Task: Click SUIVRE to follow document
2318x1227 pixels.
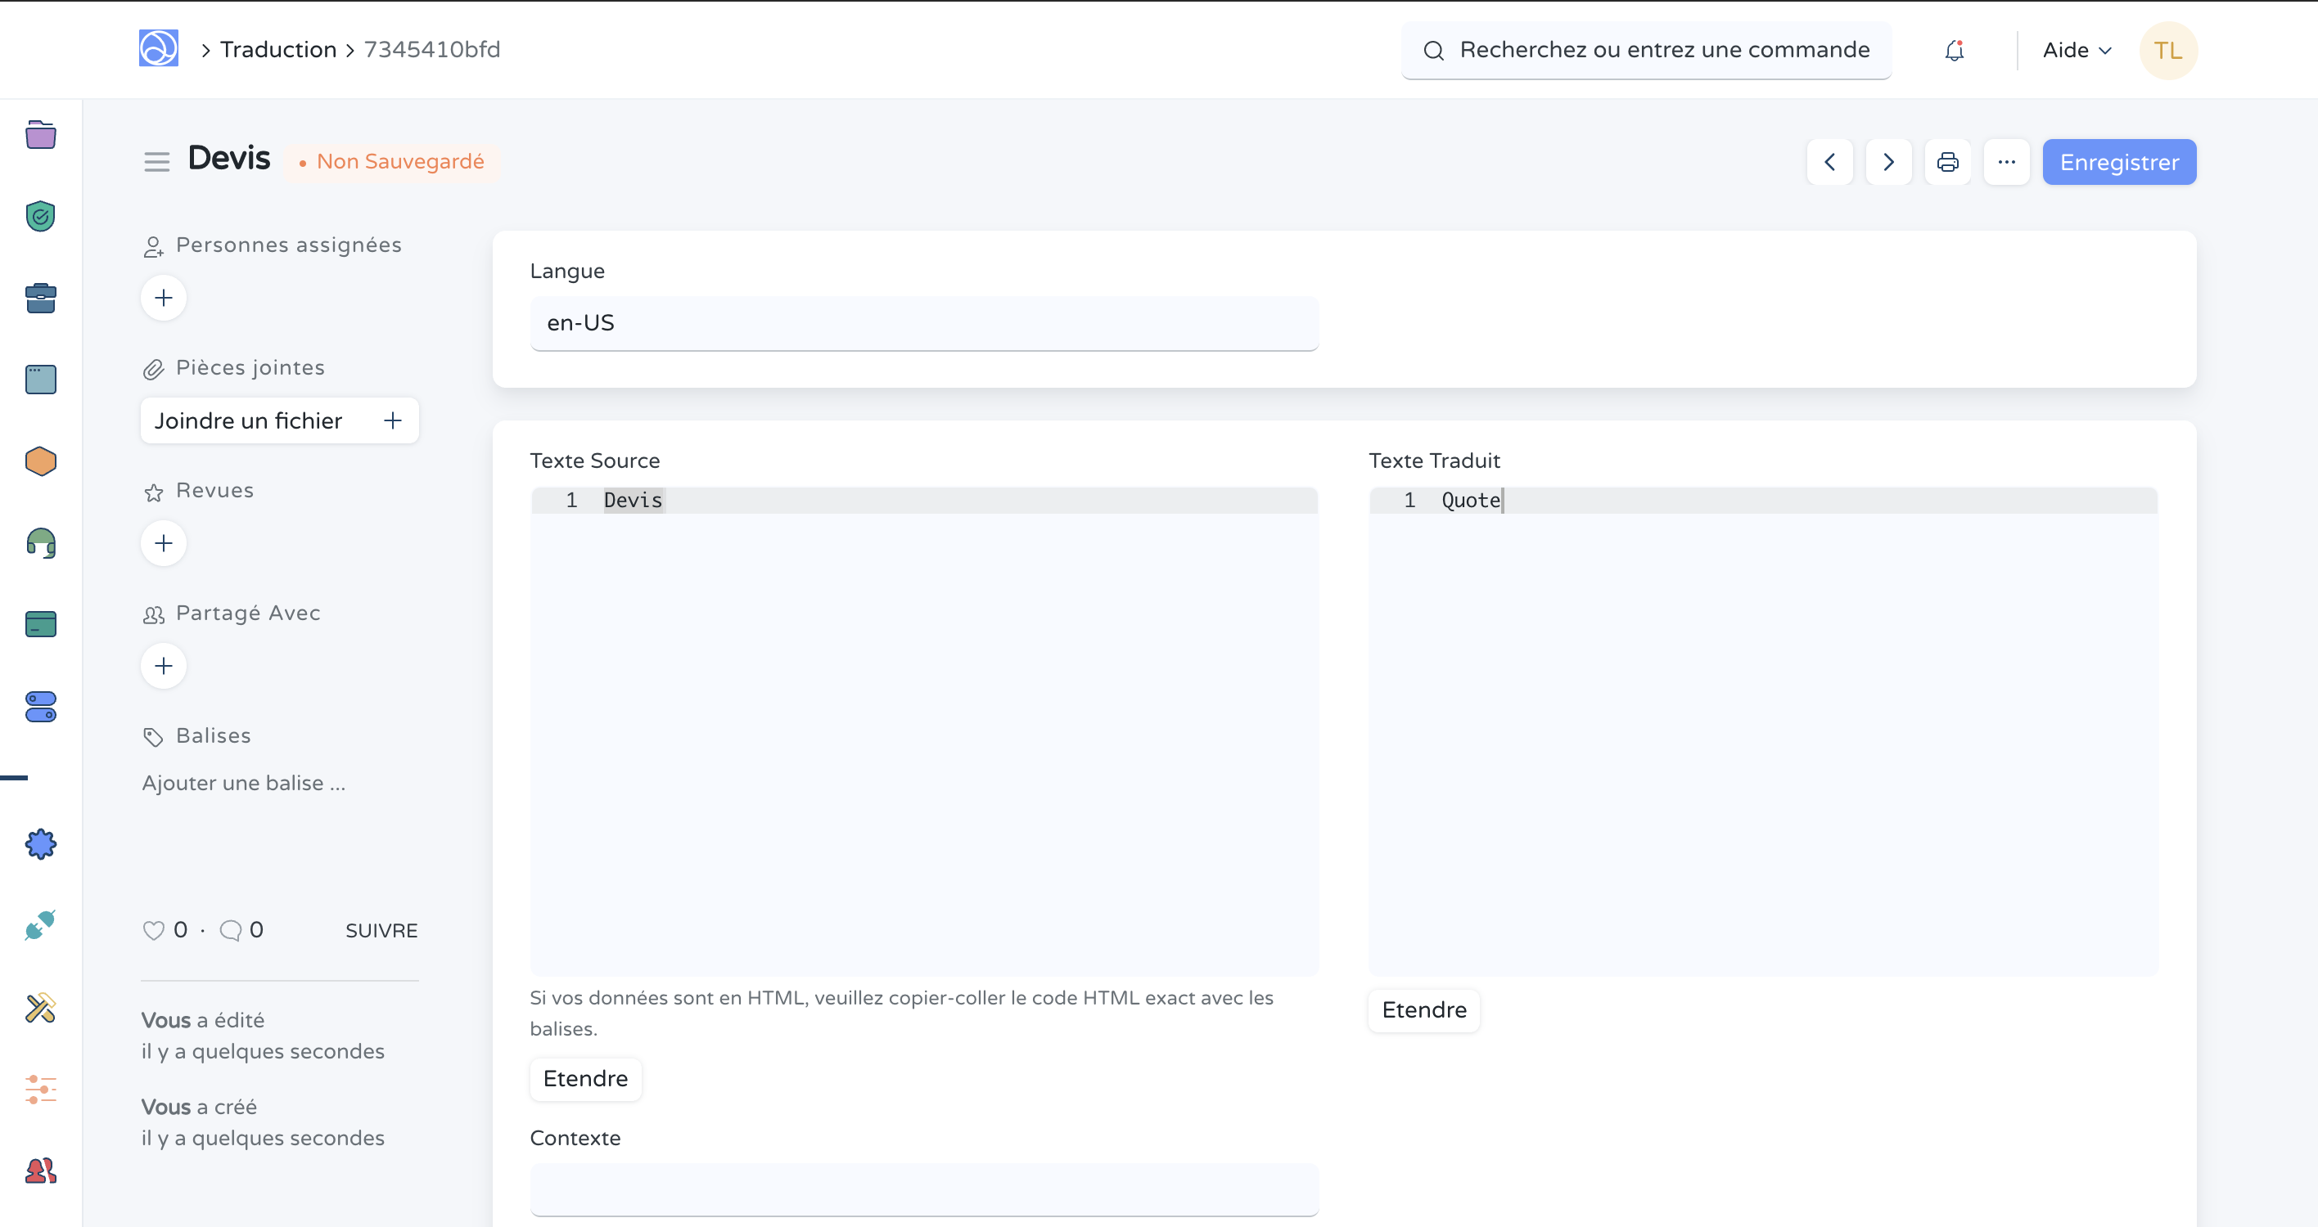Action: (x=381, y=930)
